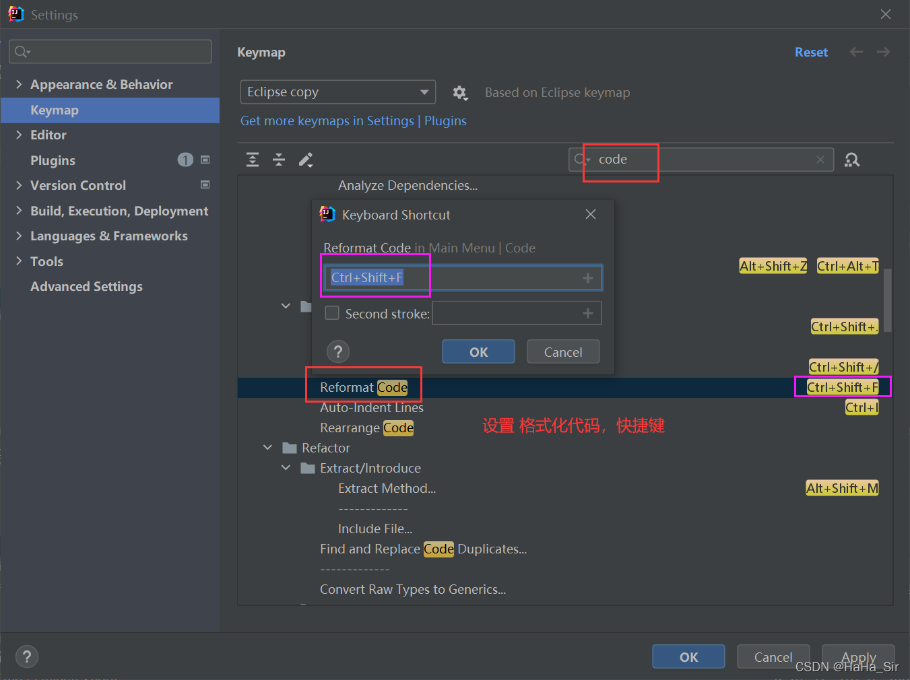Close the Keyboard Shortcut dialog

click(591, 214)
